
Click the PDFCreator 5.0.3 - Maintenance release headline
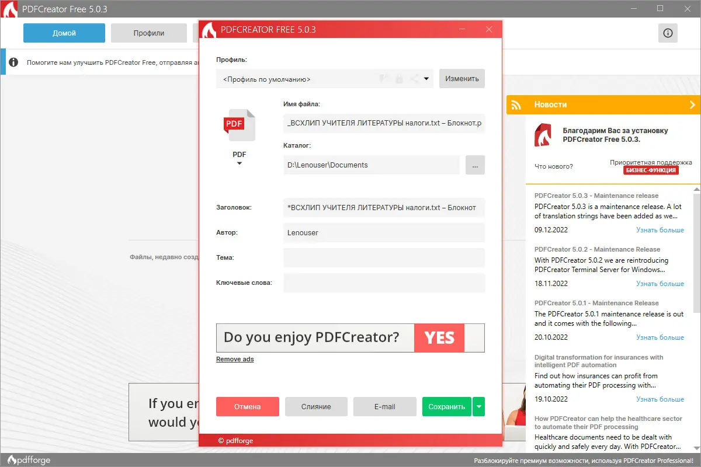click(x=596, y=196)
